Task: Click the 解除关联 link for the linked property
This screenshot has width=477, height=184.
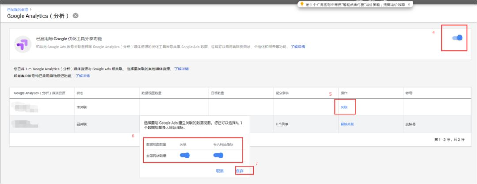Action: 347,125
